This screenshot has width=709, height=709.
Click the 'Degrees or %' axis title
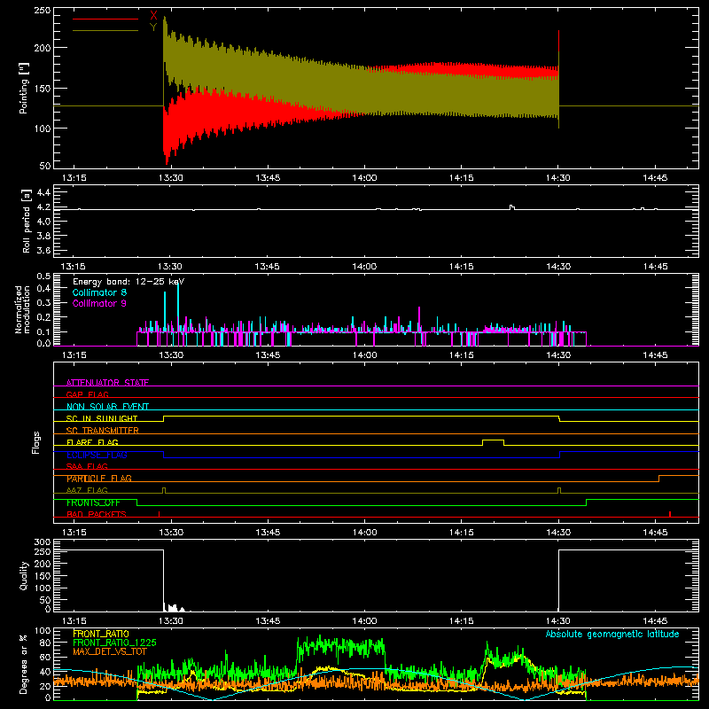point(24,664)
